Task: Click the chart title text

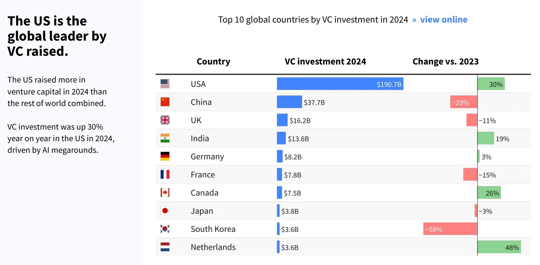Action: [313, 20]
